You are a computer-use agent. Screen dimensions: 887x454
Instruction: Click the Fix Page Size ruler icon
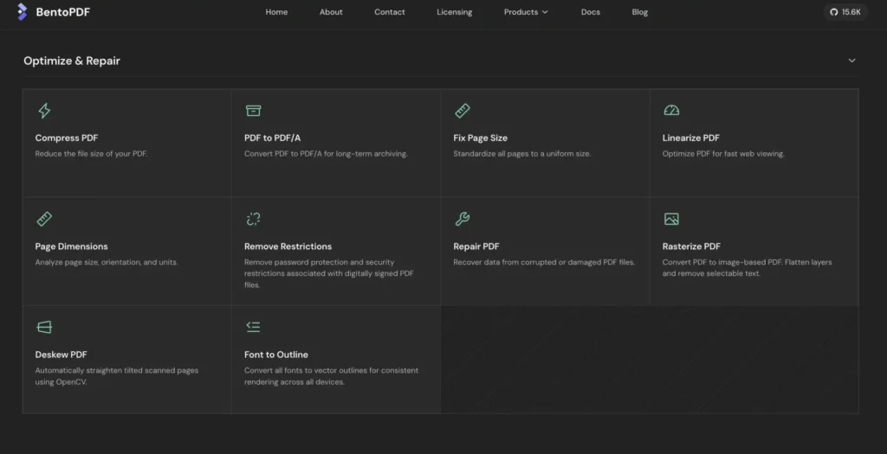(x=463, y=111)
